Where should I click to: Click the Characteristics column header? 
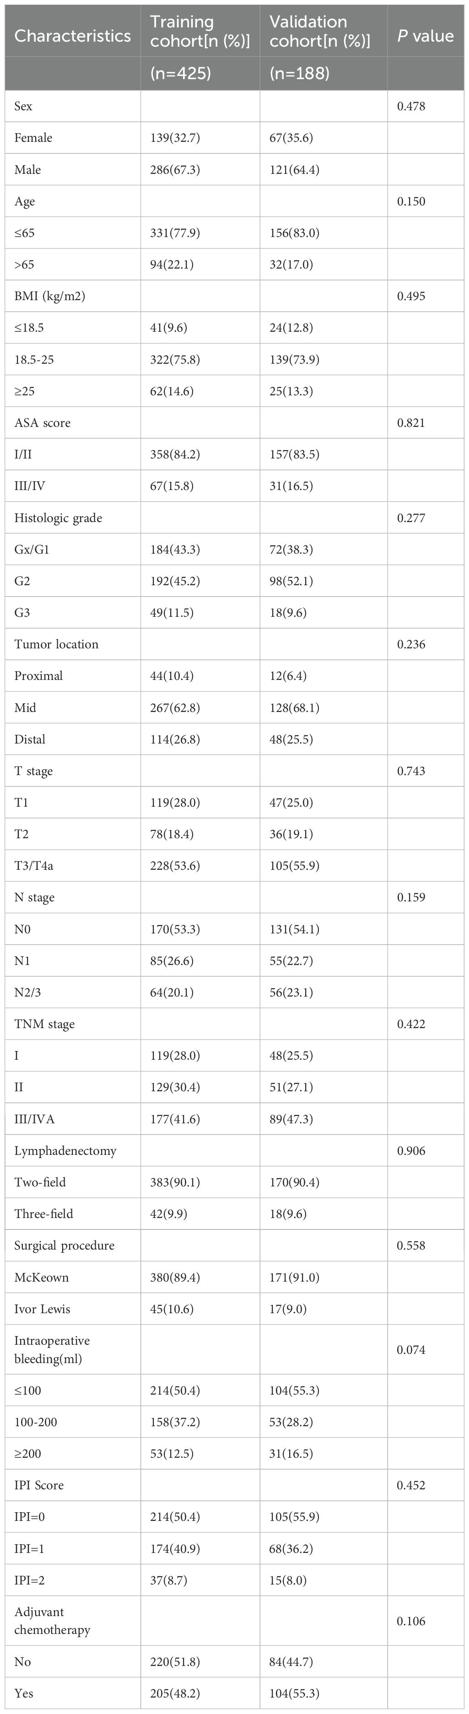point(72,36)
